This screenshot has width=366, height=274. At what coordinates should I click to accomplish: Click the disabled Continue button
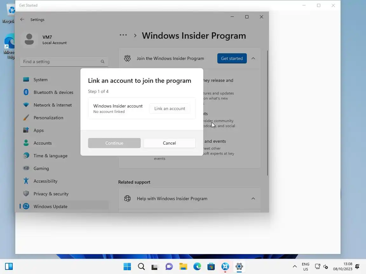(114, 143)
